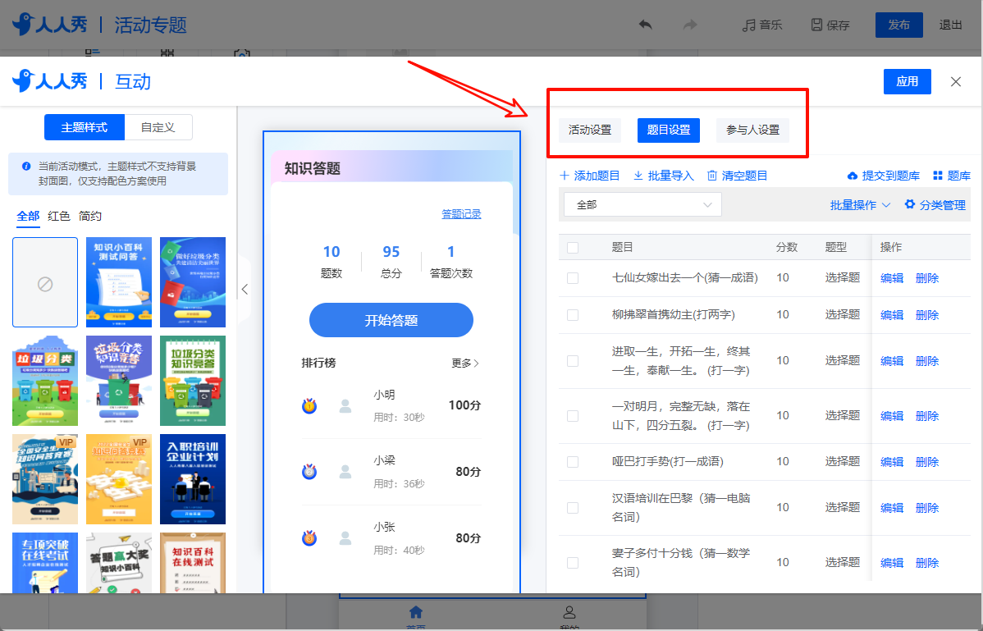Expand the 批量操作 dropdown menu
The height and width of the screenshot is (631, 983).
pos(859,205)
